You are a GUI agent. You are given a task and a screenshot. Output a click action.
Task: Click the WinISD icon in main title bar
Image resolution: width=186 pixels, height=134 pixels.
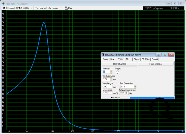tap(3, 4)
